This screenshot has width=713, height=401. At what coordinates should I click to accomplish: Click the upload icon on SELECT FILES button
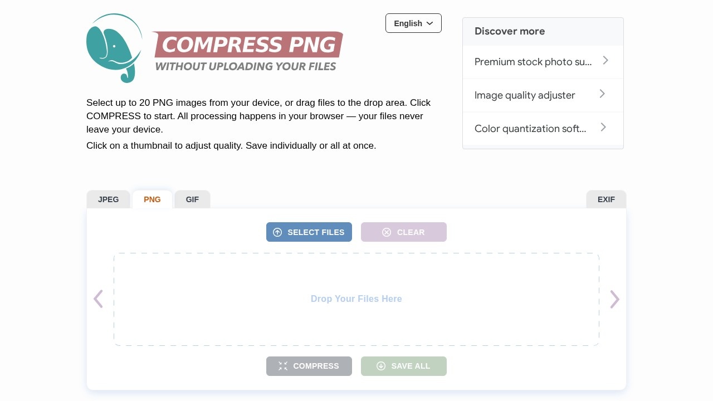(x=278, y=232)
